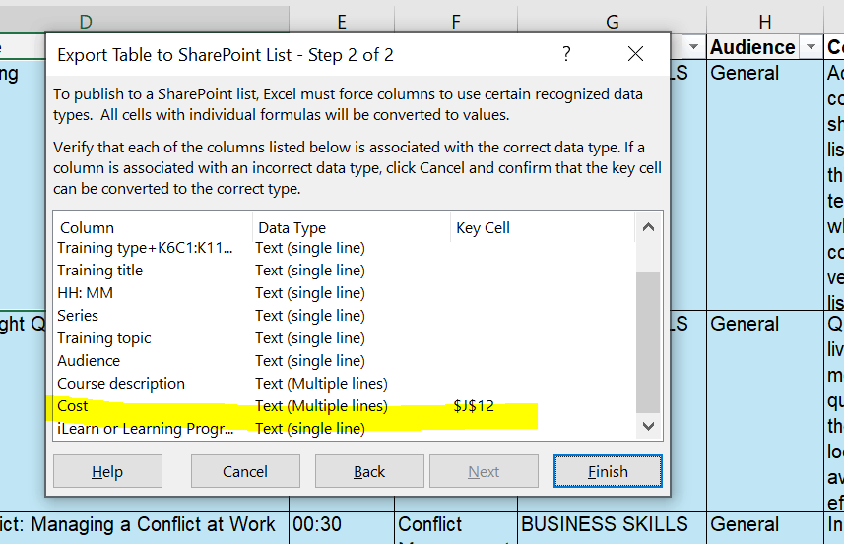844x544 pixels.
Task: Click the 'Series' list row
Action: tap(345, 316)
